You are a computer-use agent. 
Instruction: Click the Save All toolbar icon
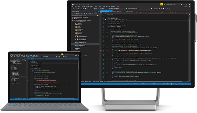click(85, 9)
